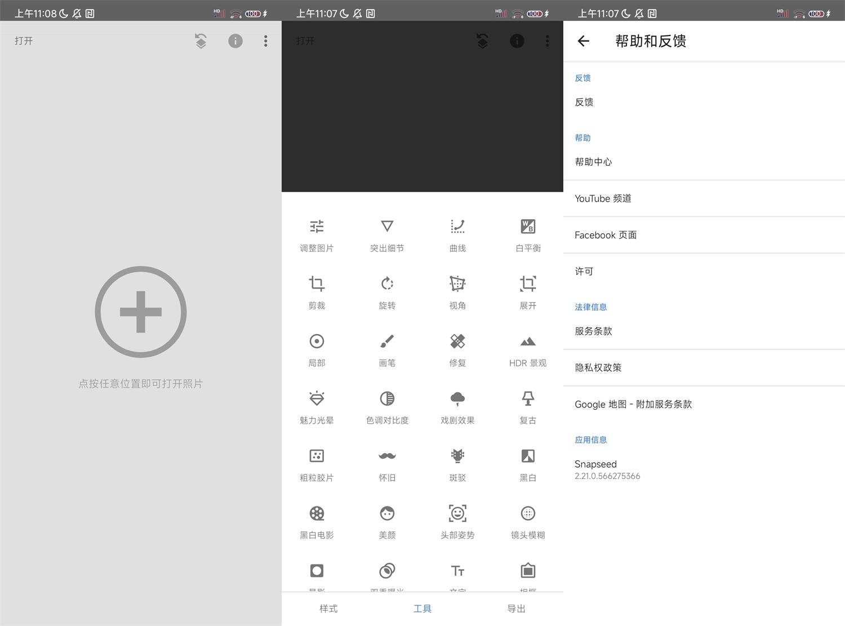Open the 反馈 feedback option
Screen dimensions: 845x626
584,102
